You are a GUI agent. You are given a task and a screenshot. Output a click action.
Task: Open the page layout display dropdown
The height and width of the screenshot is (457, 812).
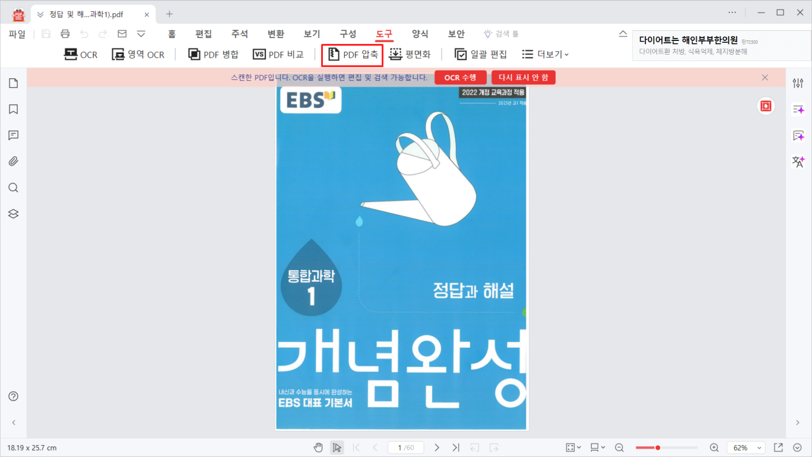[598, 448]
